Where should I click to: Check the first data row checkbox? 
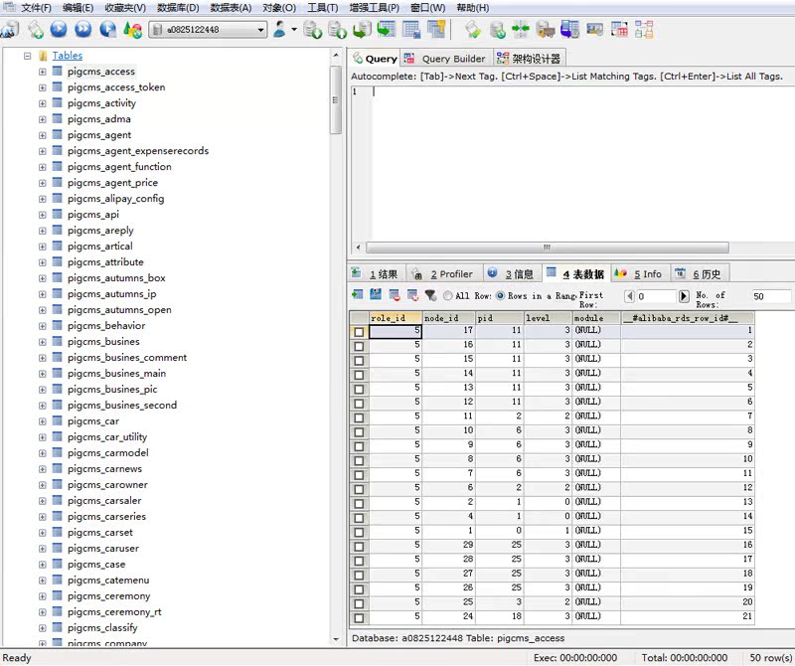(x=359, y=331)
